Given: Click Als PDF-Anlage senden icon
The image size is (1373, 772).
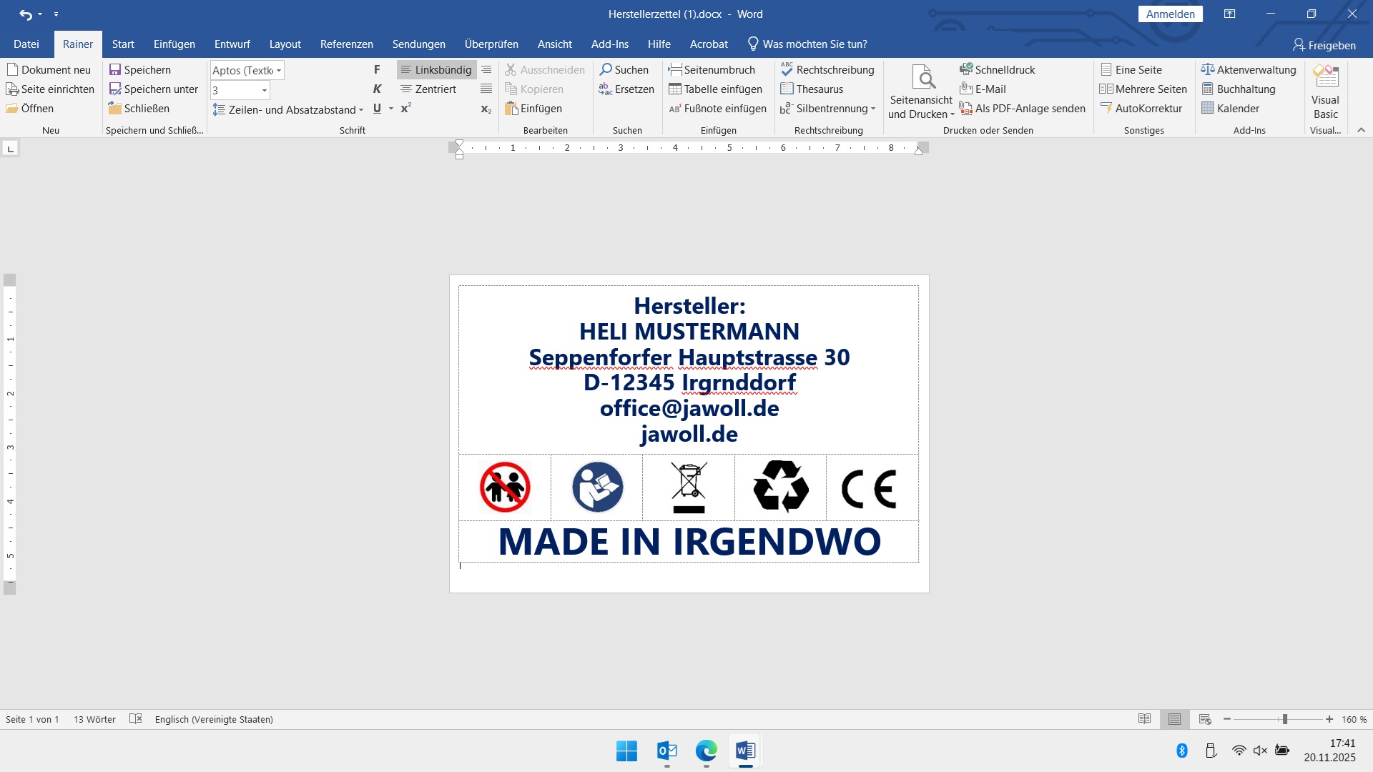Looking at the screenshot, I should coord(966,109).
